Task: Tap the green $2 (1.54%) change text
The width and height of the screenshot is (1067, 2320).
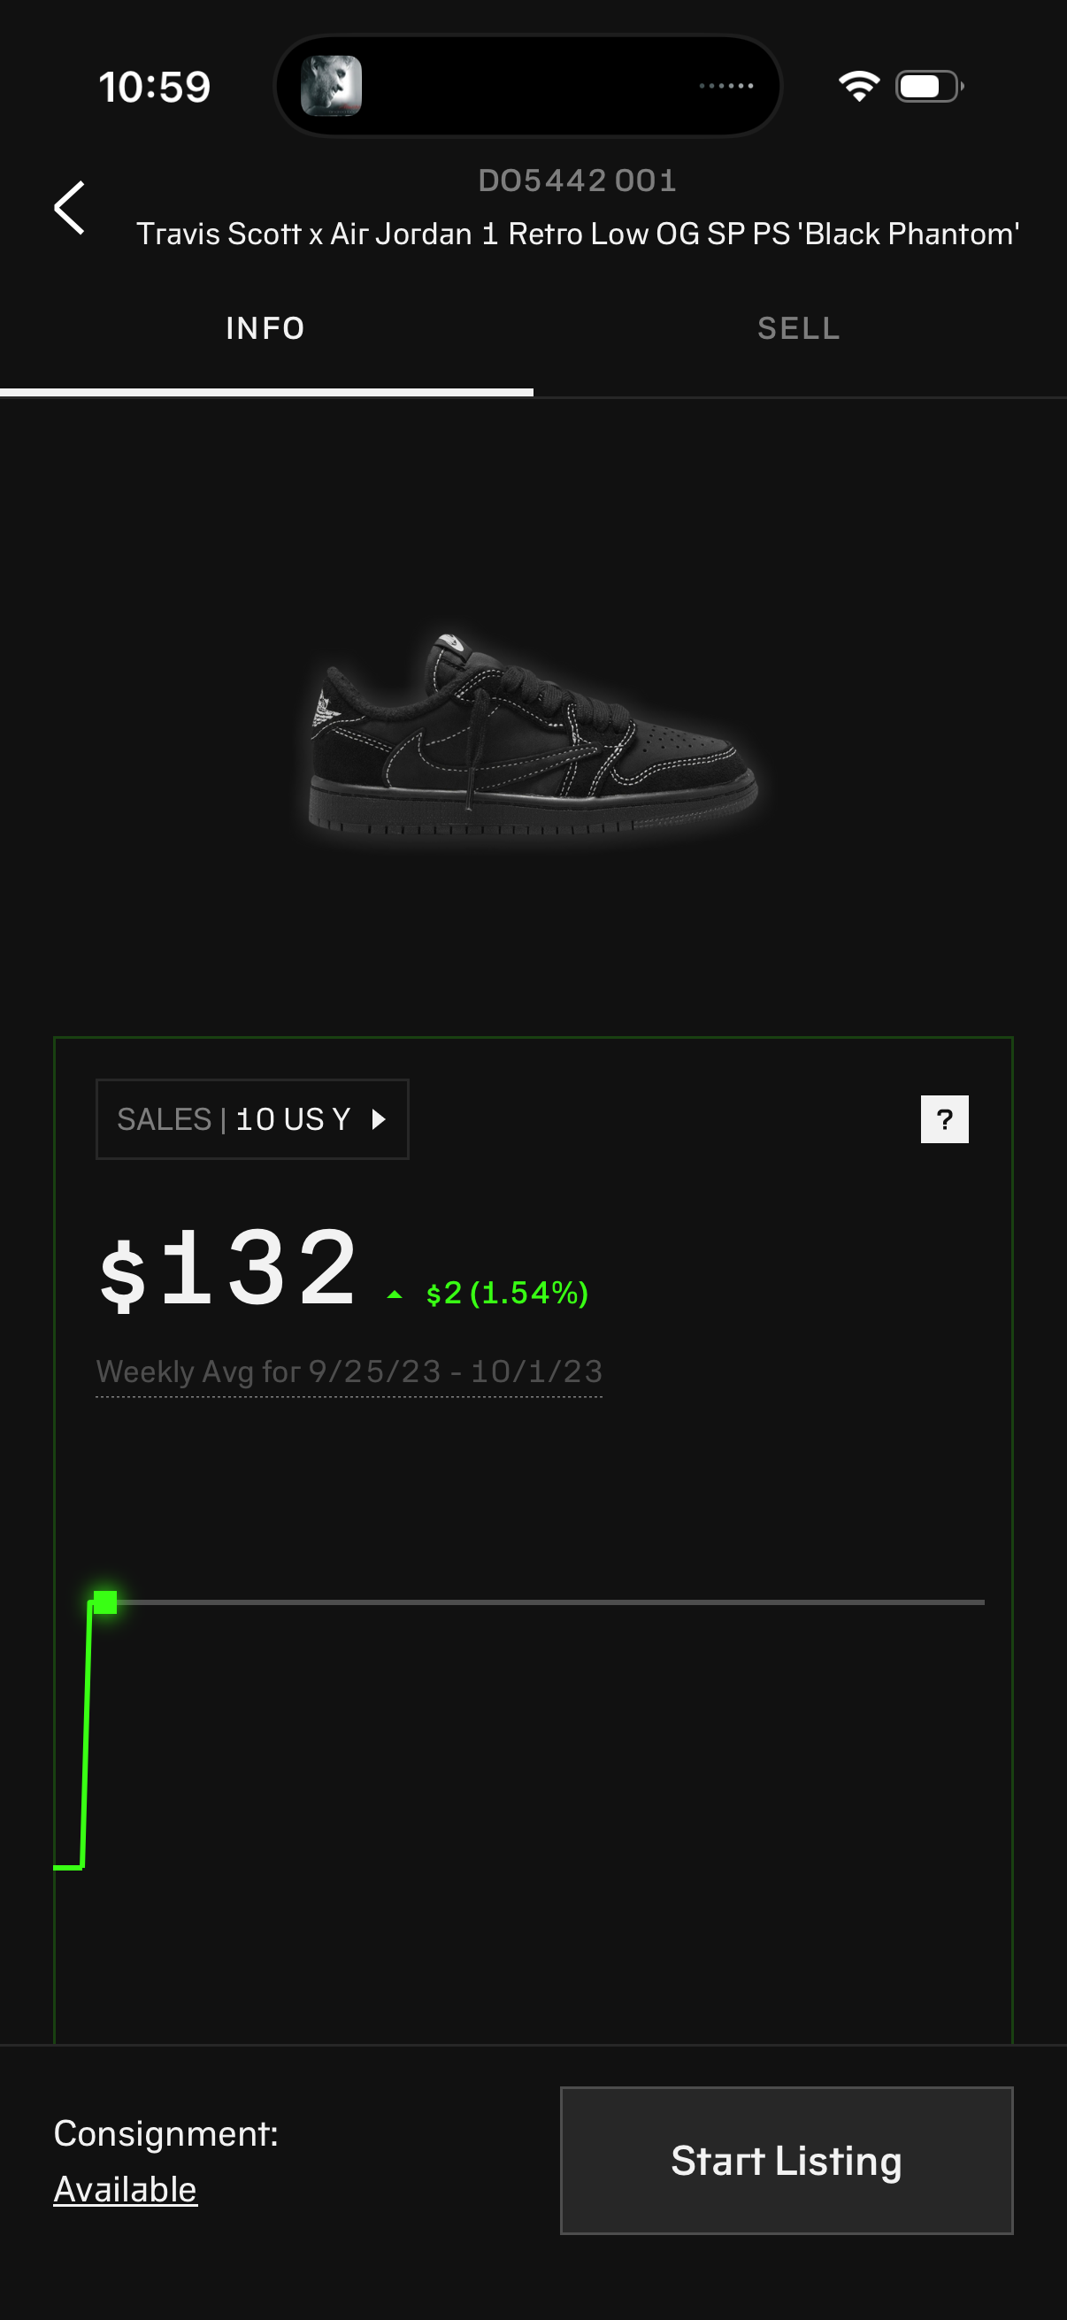Action: tap(507, 1294)
